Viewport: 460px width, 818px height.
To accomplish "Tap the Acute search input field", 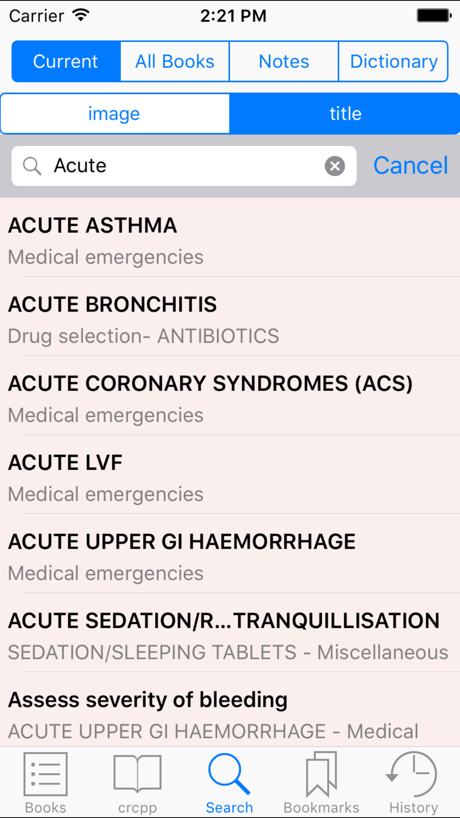I will [x=184, y=166].
